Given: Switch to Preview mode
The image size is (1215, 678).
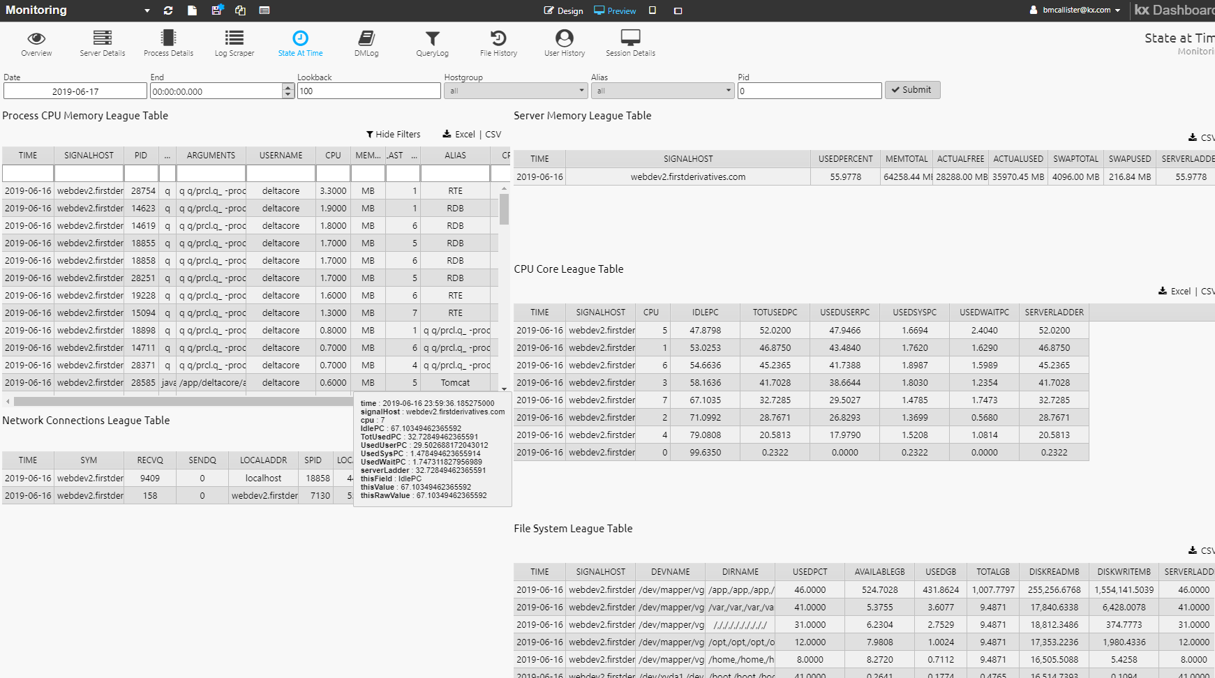Looking at the screenshot, I should tap(615, 10).
